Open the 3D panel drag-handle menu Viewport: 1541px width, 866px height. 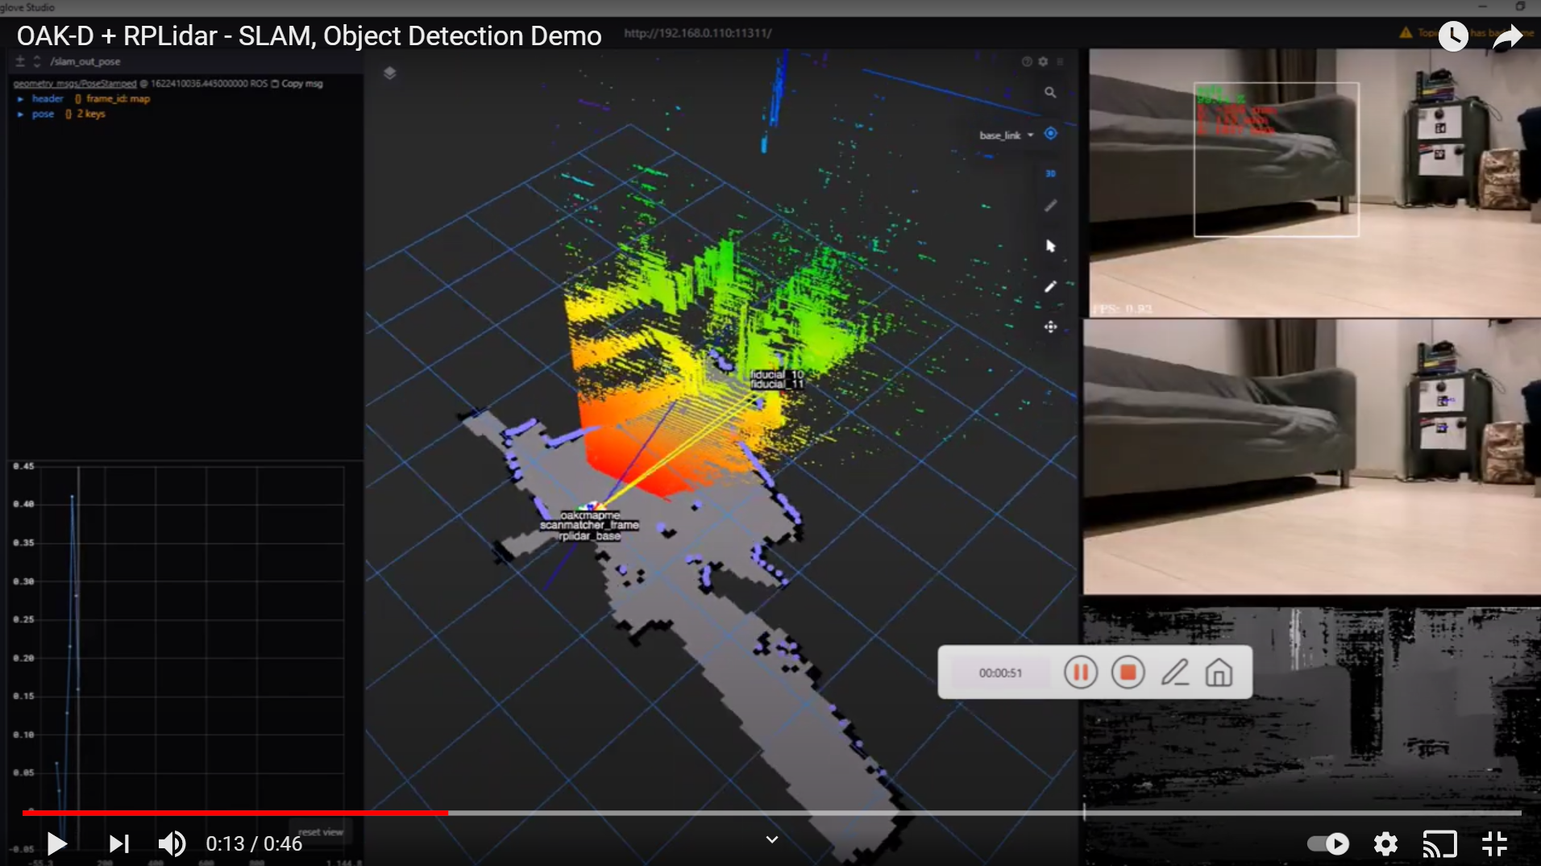click(x=1060, y=61)
